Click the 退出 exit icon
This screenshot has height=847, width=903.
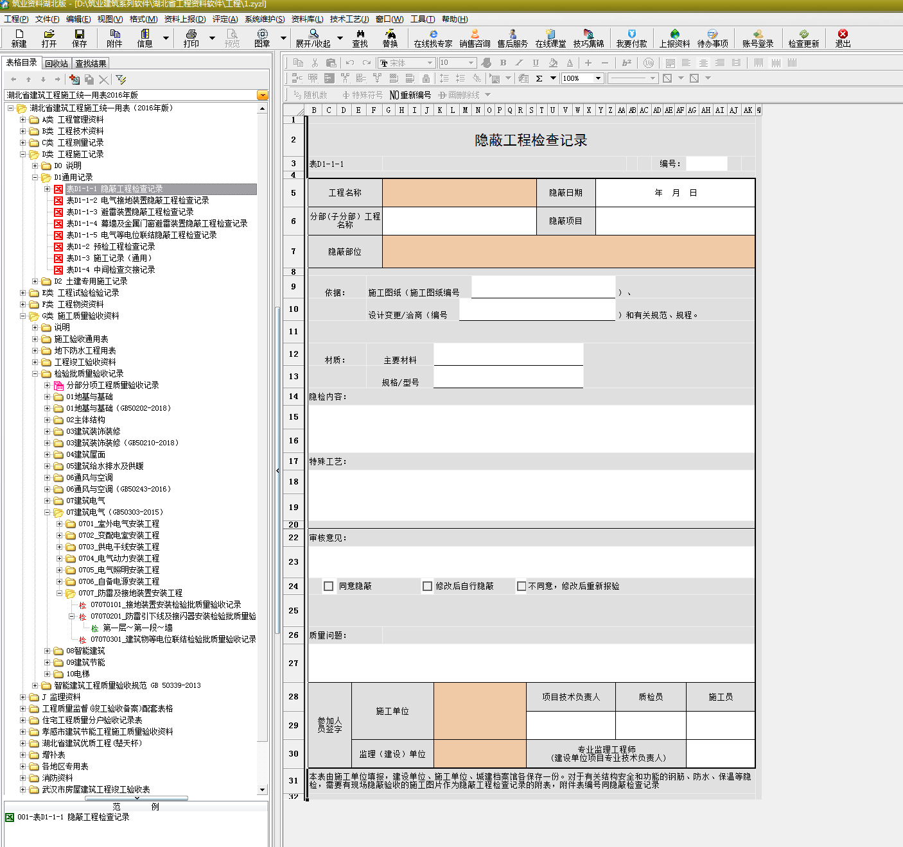pos(843,38)
